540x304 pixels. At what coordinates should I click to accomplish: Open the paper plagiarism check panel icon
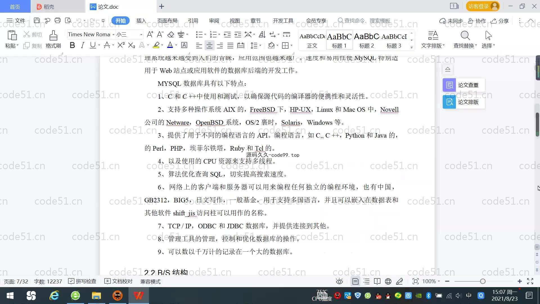click(x=449, y=85)
